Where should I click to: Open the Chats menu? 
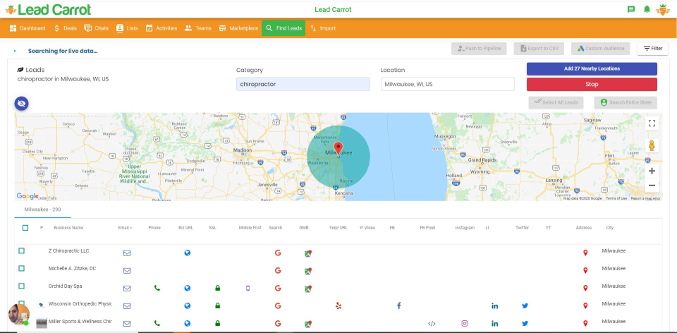[x=97, y=28]
